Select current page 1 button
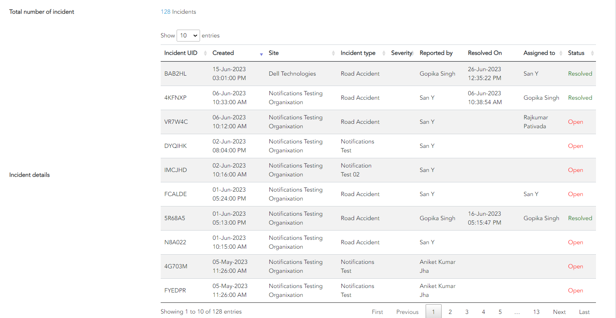616x318 pixels. pyautogui.click(x=433, y=312)
